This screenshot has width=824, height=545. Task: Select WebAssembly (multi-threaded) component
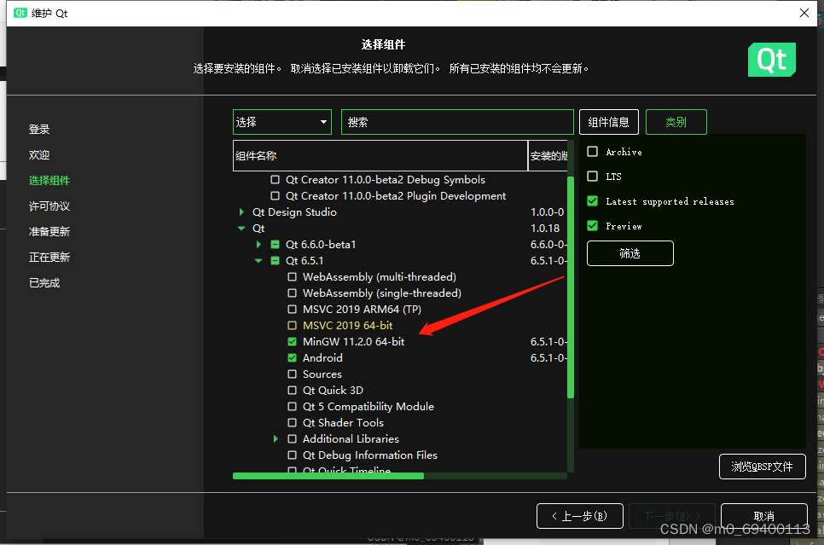[293, 276]
